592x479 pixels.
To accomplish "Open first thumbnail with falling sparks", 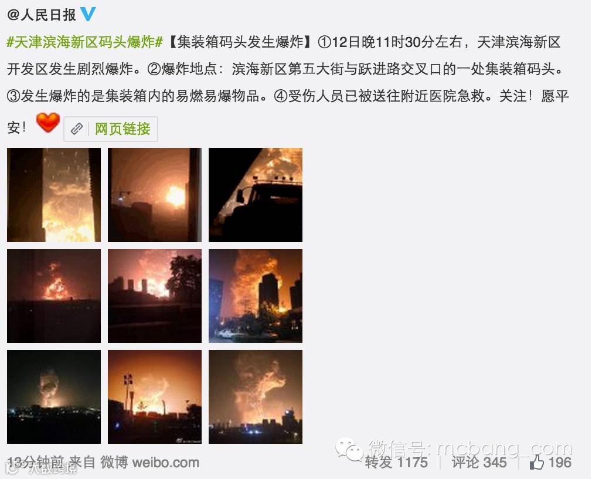I will point(54,195).
